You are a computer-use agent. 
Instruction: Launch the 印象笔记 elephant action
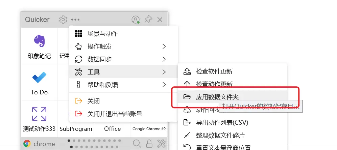click(x=39, y=46)
